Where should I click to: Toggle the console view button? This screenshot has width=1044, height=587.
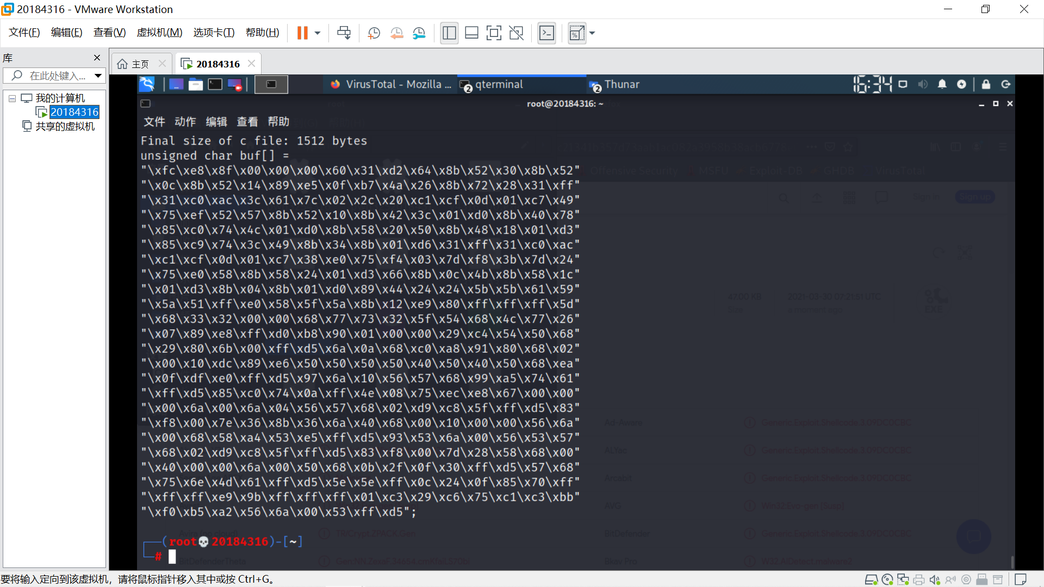pyautogui.click(x=546, y=33)
